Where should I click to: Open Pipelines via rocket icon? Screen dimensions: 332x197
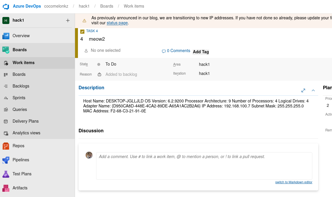6,160
